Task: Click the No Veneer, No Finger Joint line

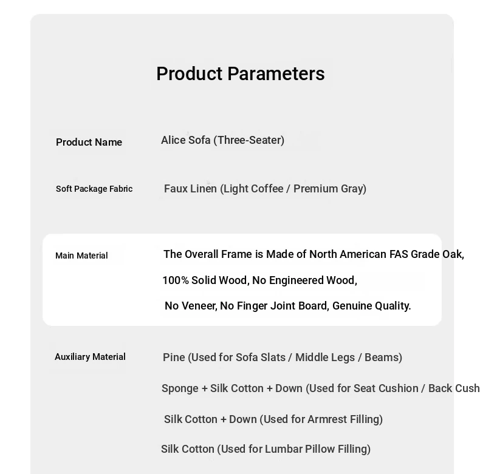Action: pyautogui.click(x=288, y=306)
